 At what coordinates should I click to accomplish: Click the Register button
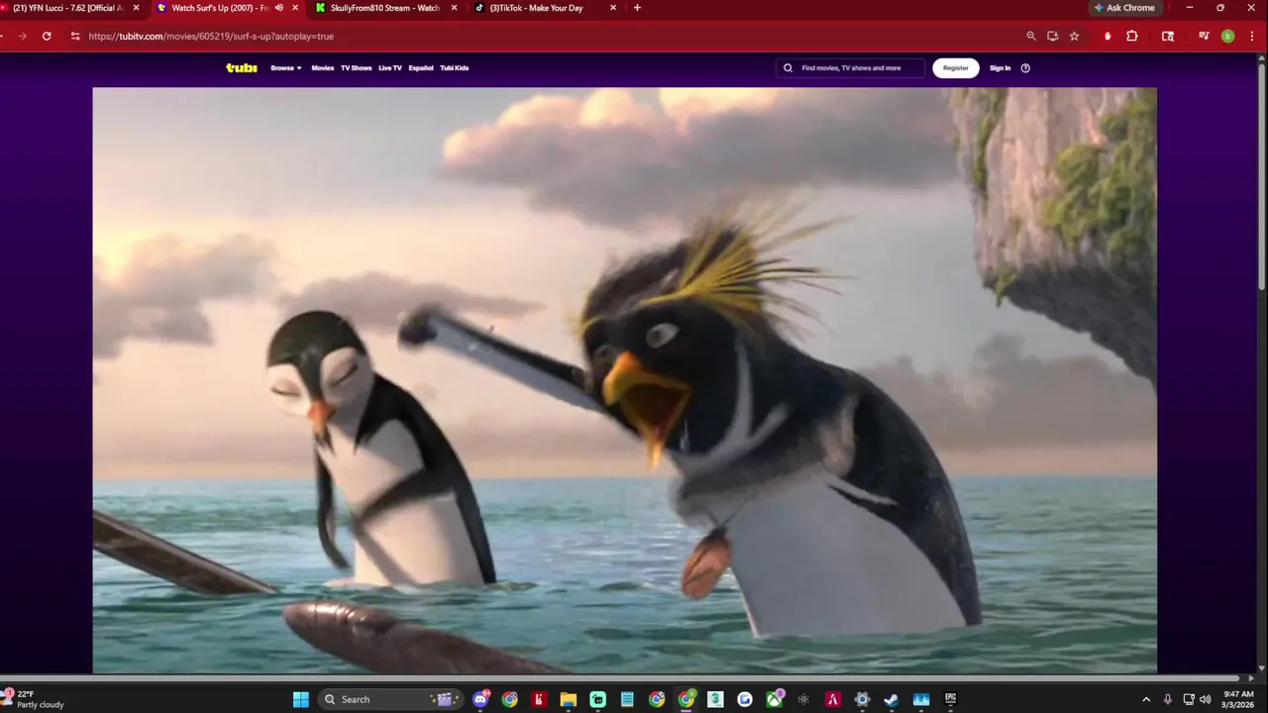[956, 68]
